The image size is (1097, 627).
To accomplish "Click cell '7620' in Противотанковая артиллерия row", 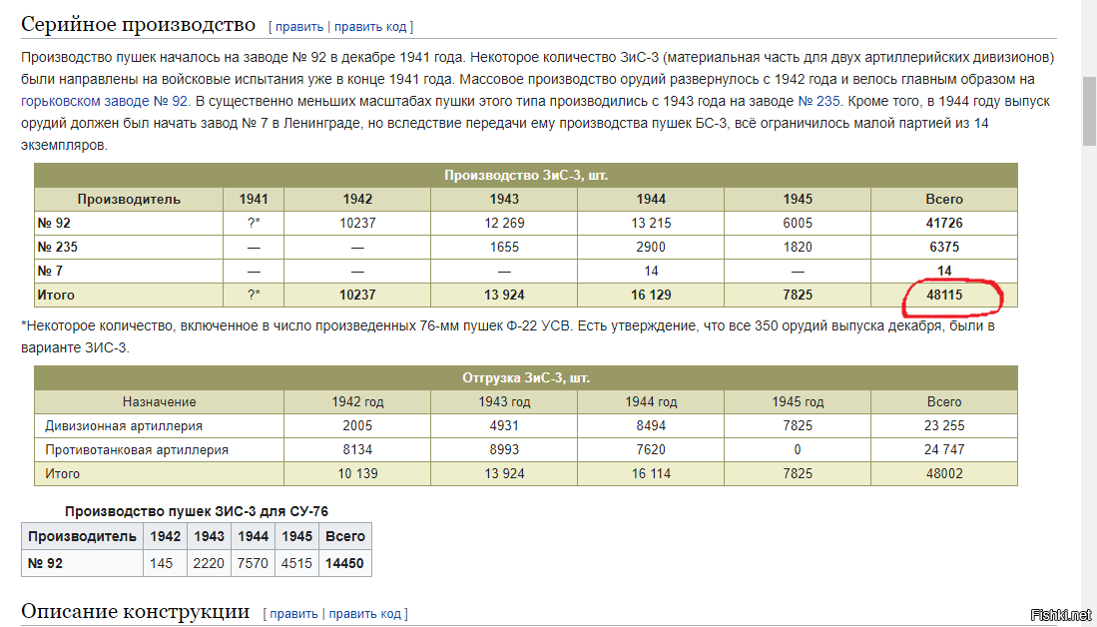I will [651, 450].
